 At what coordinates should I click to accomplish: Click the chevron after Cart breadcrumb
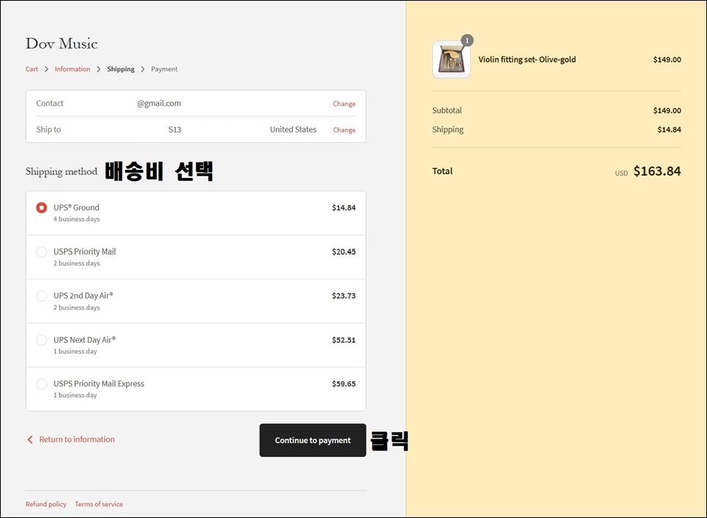(x=46, y=69)
